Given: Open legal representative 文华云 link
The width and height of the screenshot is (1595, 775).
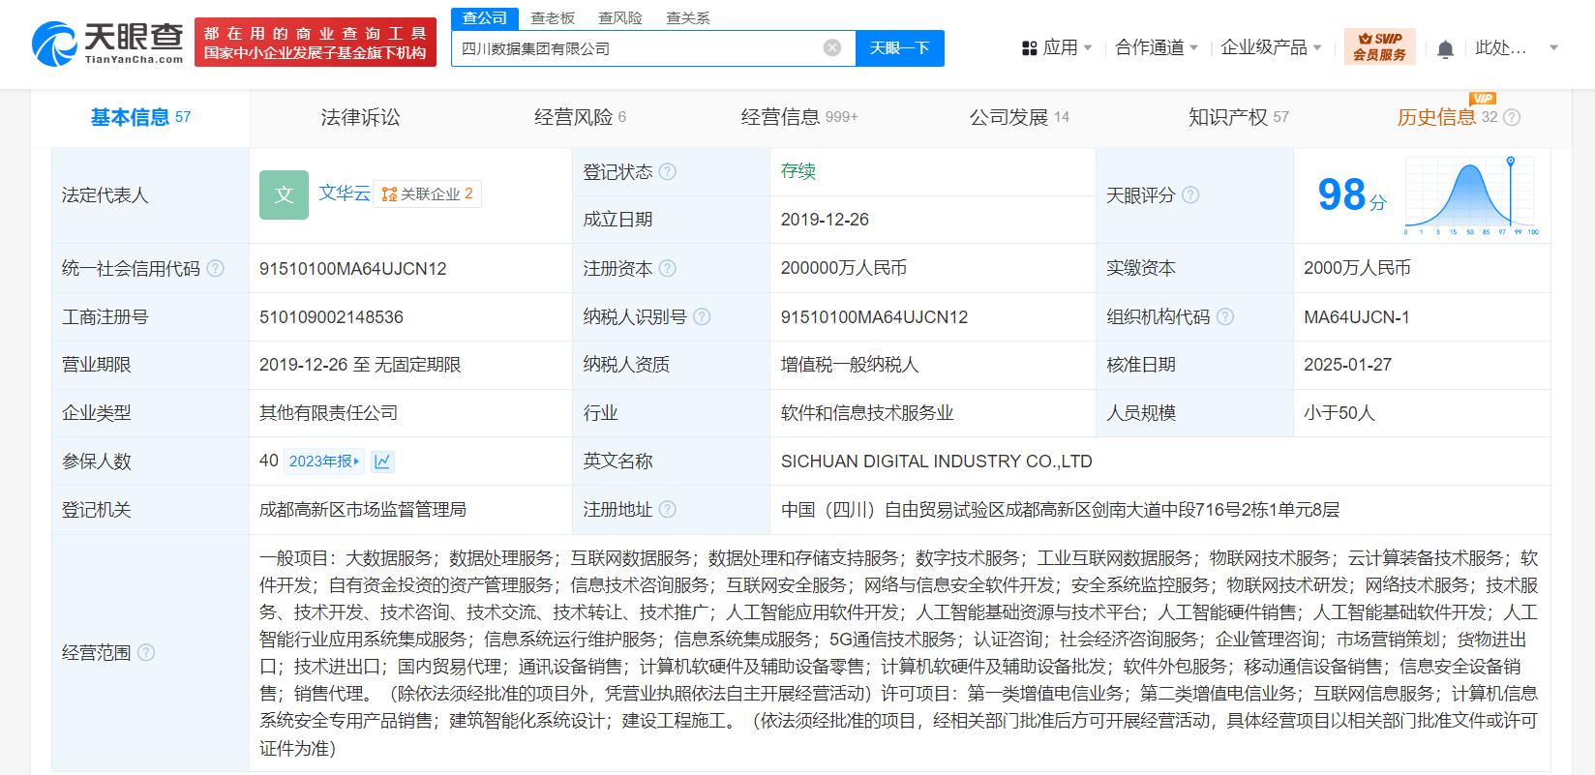Looking at the screenshot, I should (x=345, y=194).
